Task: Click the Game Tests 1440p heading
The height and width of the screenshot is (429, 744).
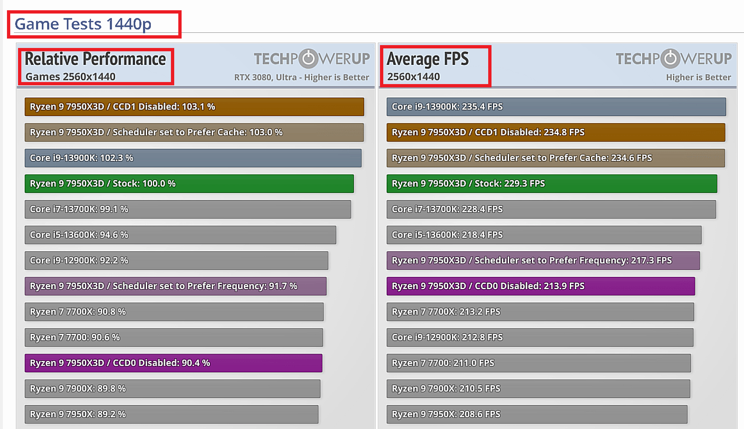Action: coord(83,24)
